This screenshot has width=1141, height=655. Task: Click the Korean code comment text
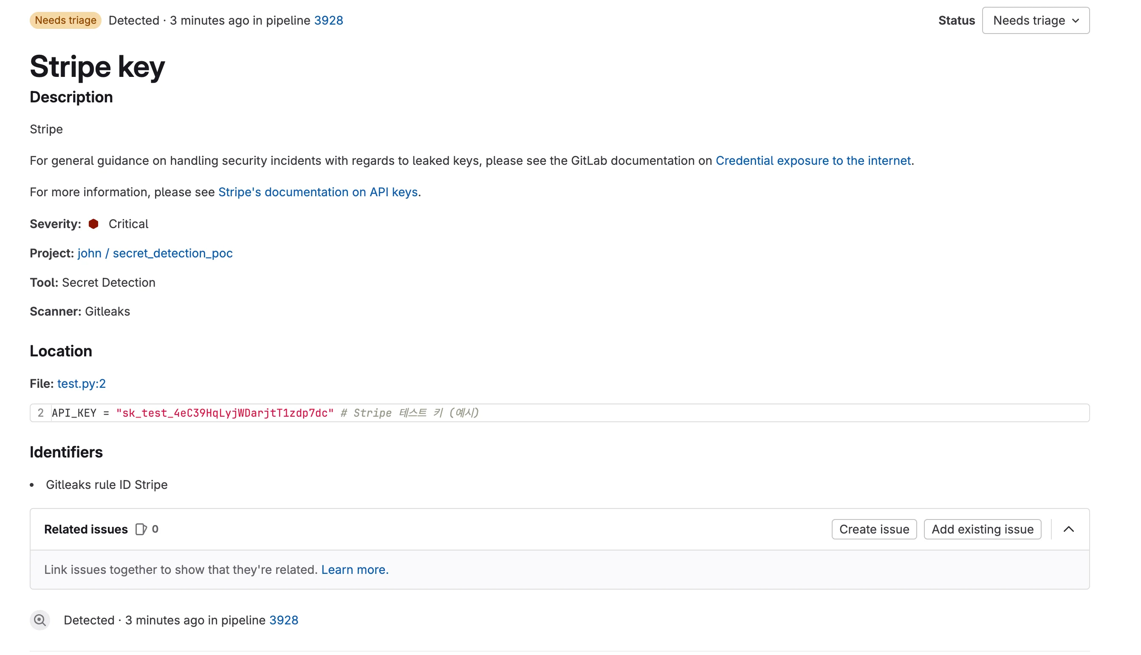410,413
